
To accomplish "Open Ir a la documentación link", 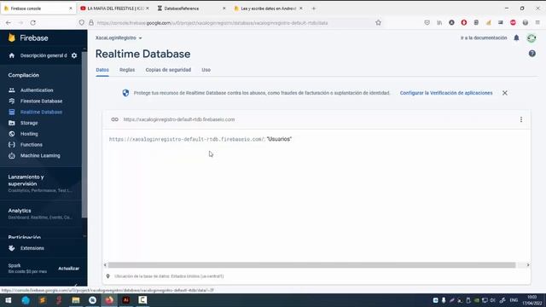I will [x=484, y=38].
